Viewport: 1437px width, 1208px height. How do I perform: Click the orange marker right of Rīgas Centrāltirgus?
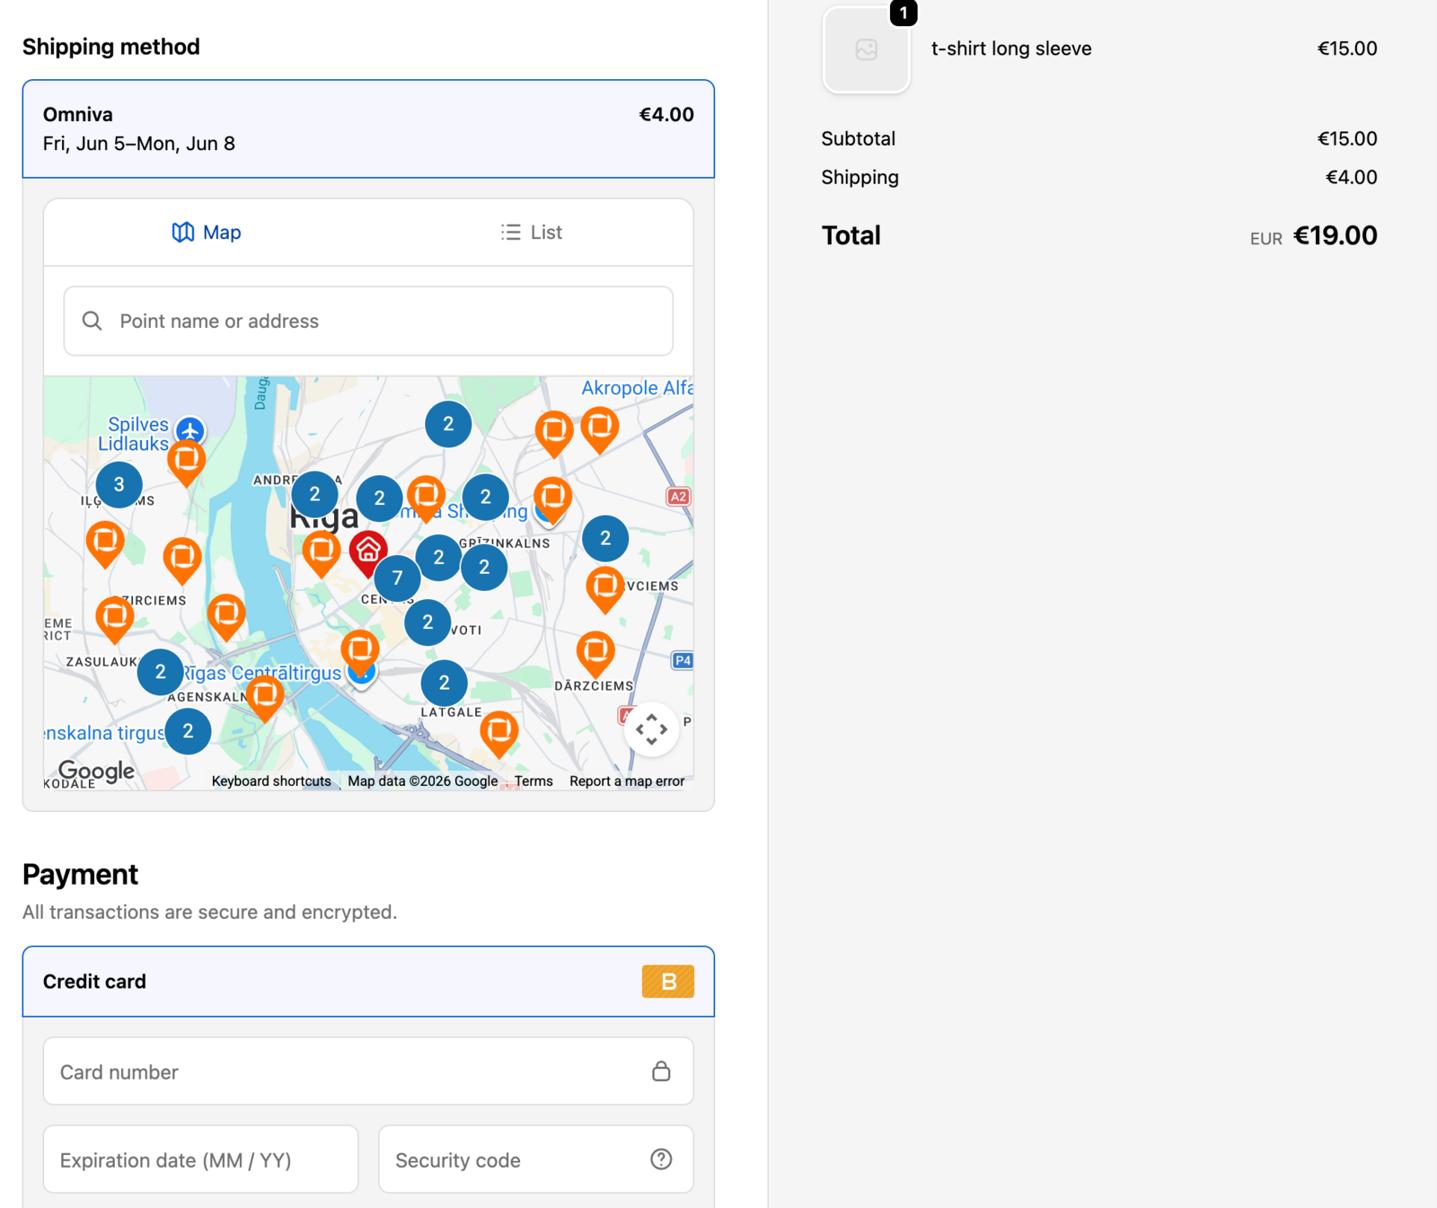tap(360, 651)
